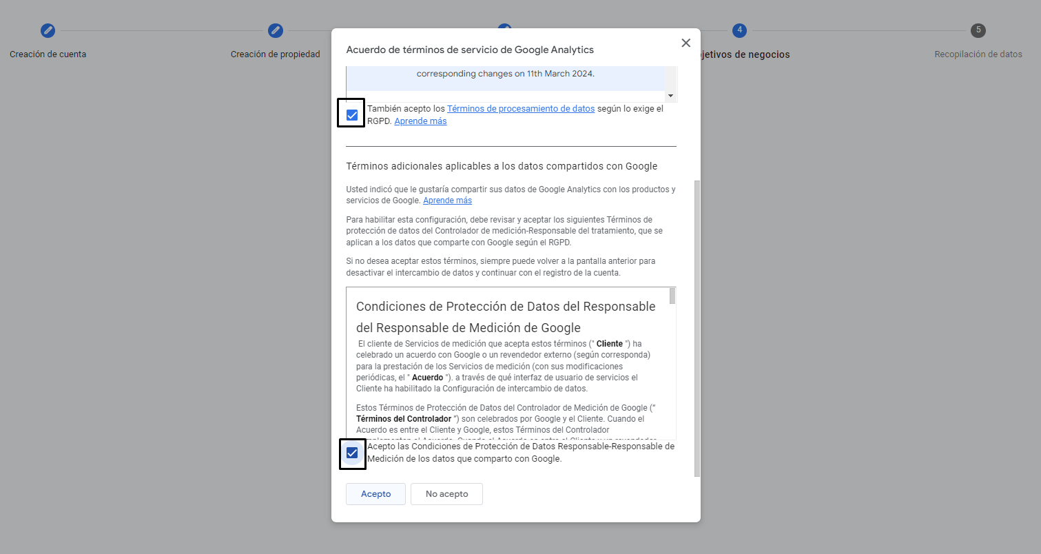Screen dimensions: 1041x554
Task: Click the paragraph starting 'Si no desea aceptar'
Action: (x=501, y=267)
